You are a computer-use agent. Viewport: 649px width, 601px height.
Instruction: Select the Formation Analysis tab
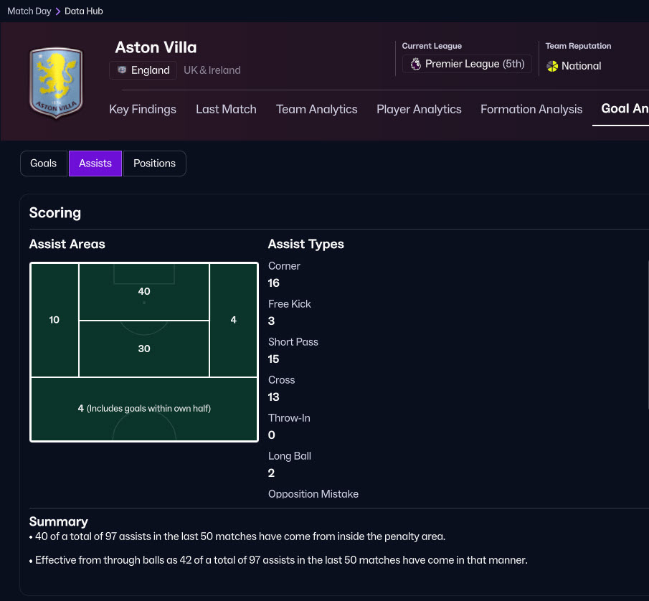pos(531,110)
